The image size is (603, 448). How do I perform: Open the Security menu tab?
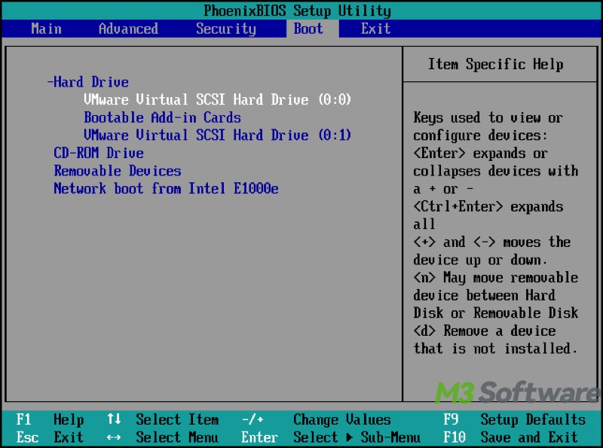(225, 29)
